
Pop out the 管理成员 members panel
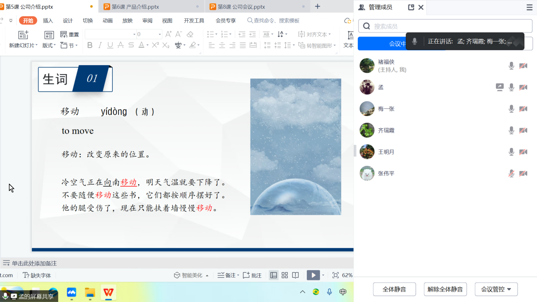coord(411,7)
